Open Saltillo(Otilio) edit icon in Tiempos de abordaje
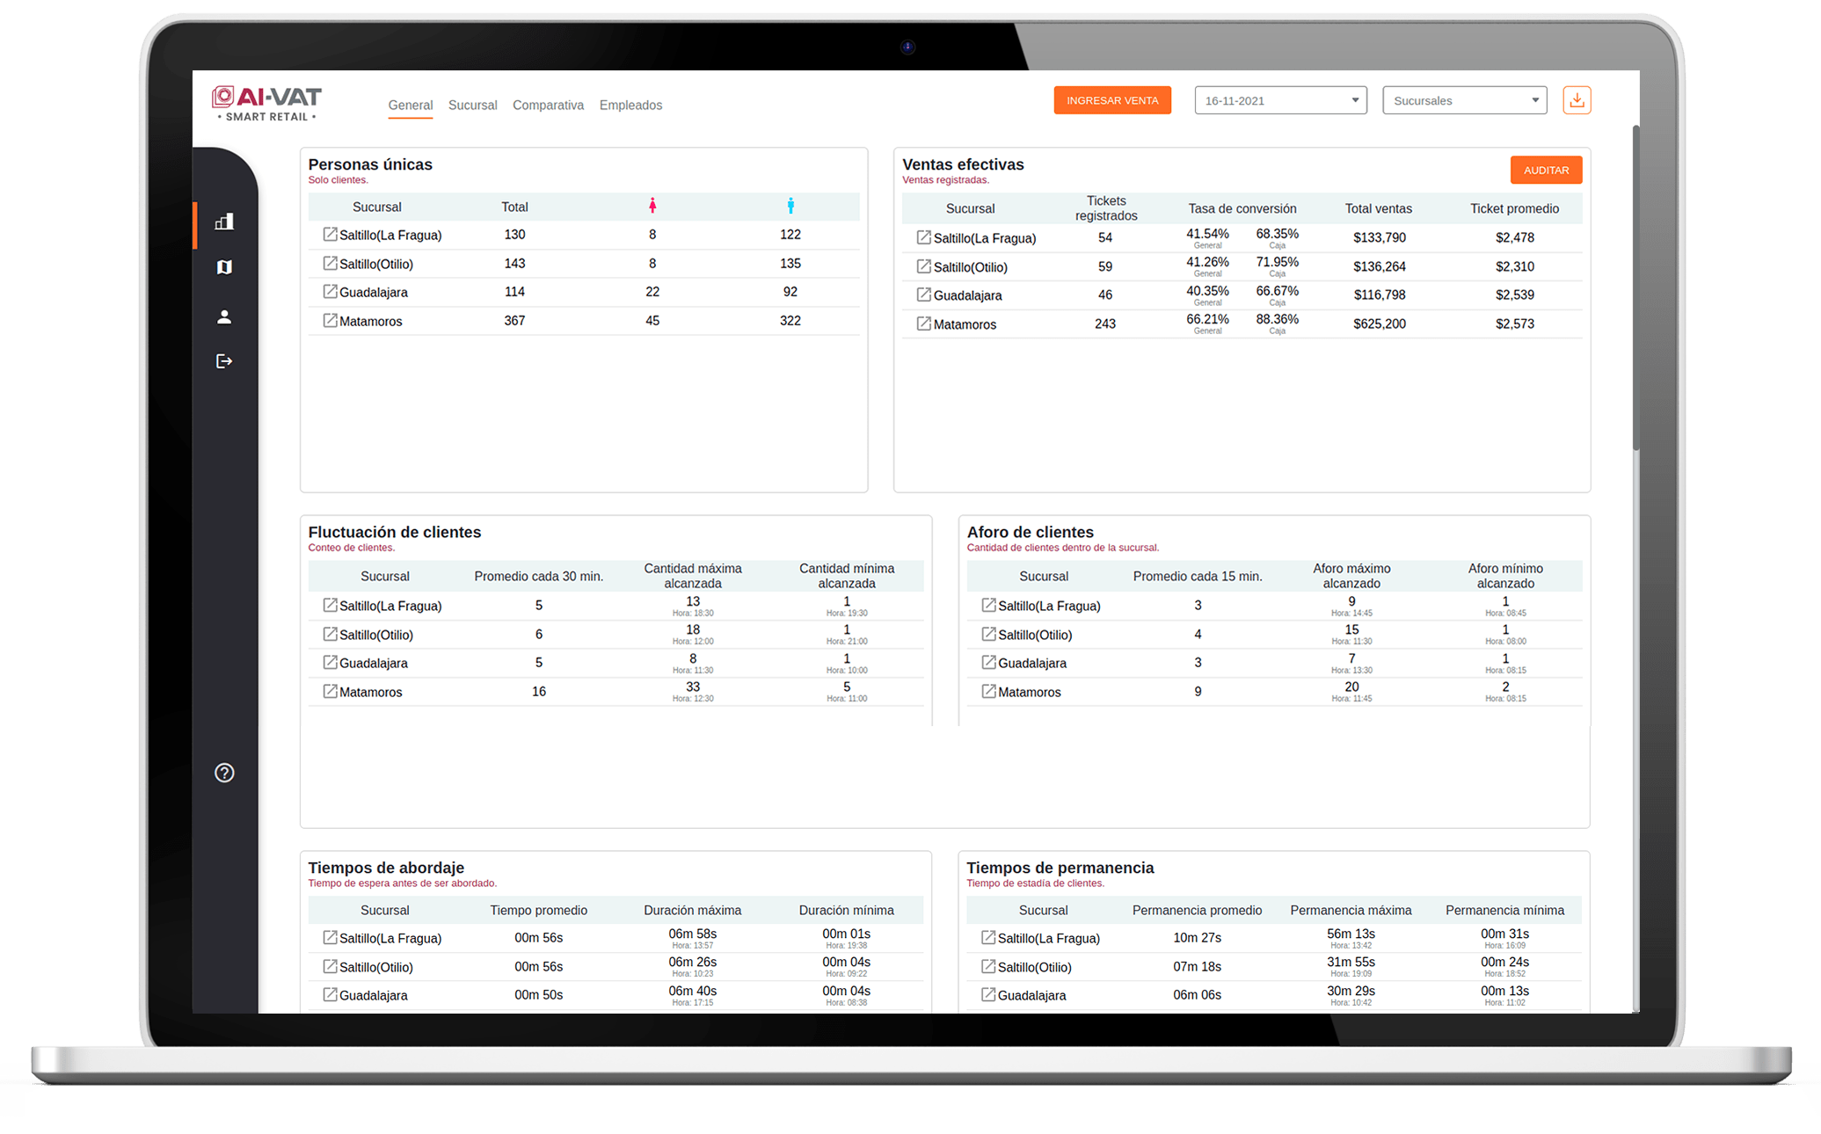The width and height of the screenshot is (1821, 1134). (x=330, y=966)
